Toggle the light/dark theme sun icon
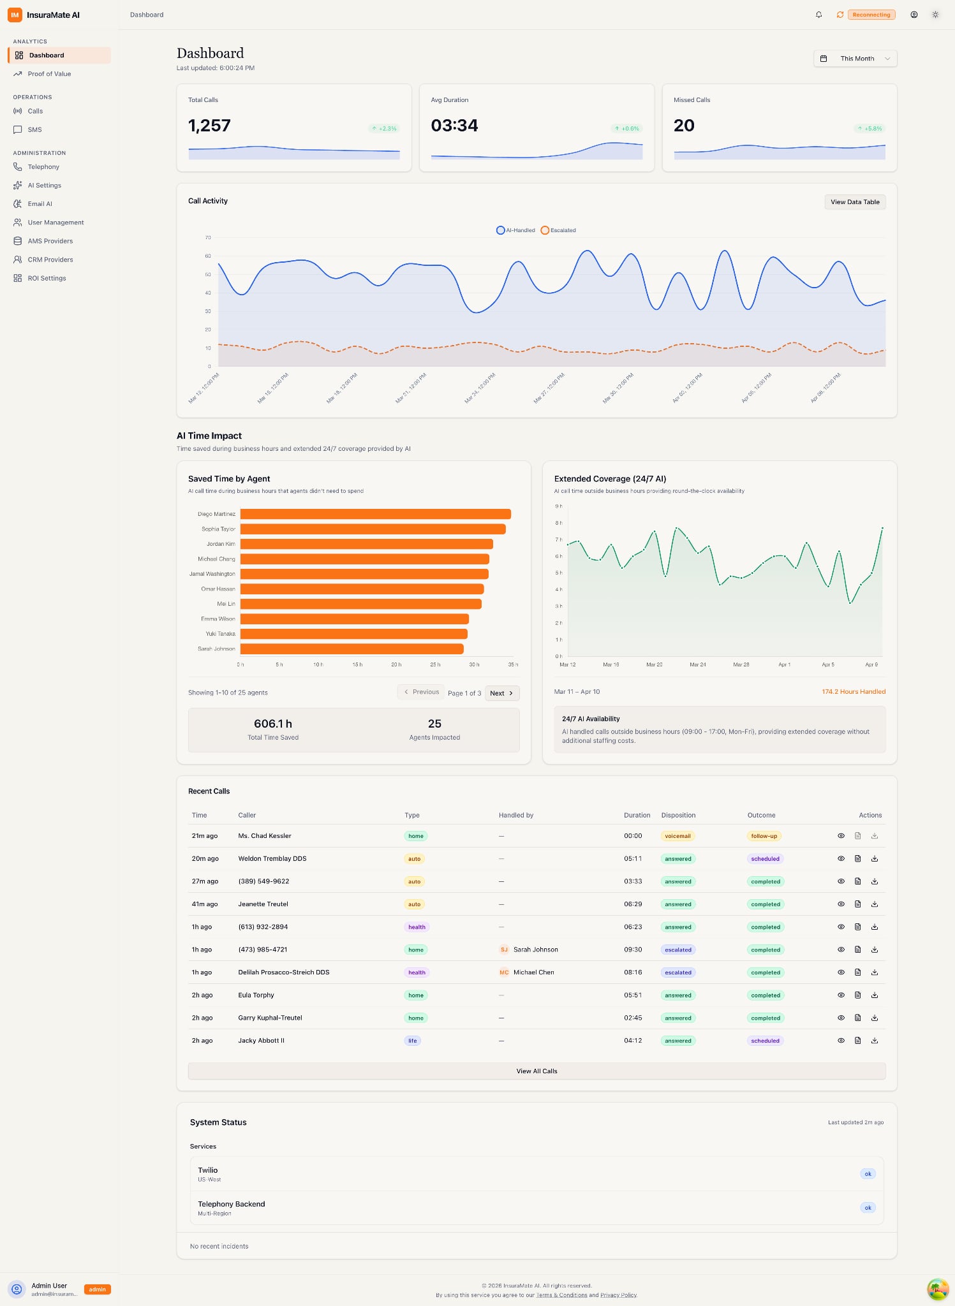The height and width of the screenshot is (1306, 955). tap(935, 15)
